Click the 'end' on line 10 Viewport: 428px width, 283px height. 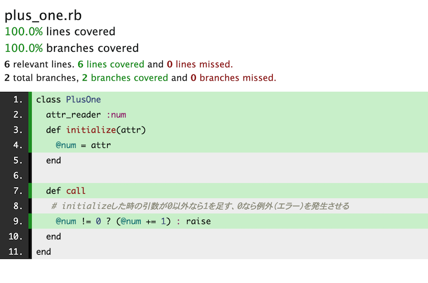[x=53, y=237]
